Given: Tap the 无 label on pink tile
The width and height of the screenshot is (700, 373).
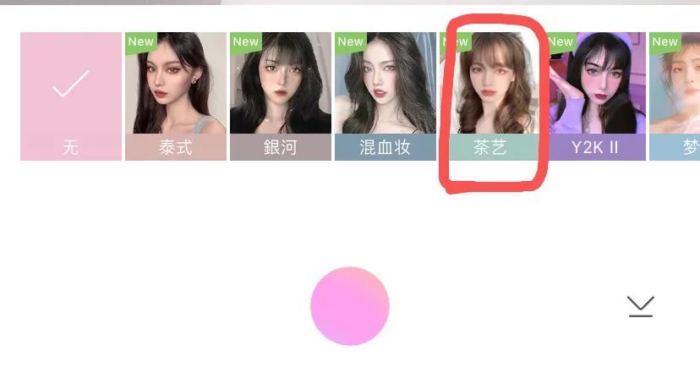Looking at the screenshot, I should tap(70, 147).
